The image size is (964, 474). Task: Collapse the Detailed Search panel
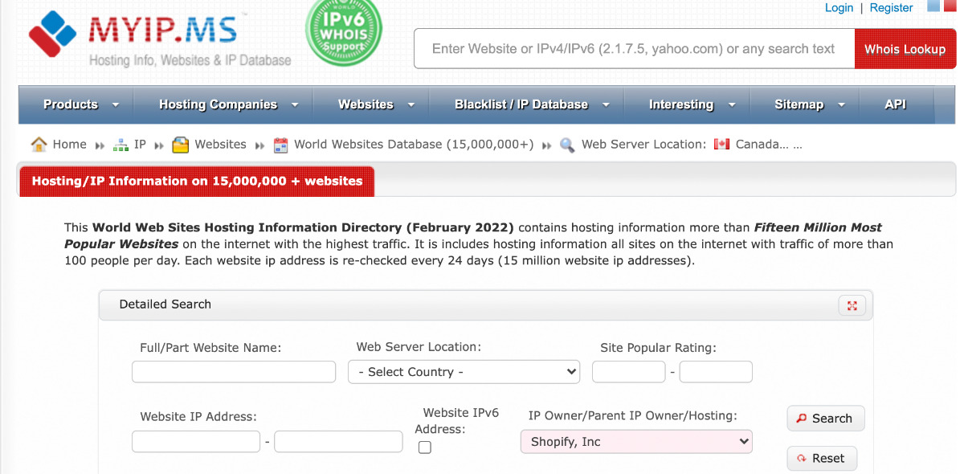852,305
